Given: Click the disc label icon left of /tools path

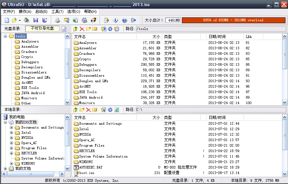Looking at the screenshot, I should coord(117,29).
